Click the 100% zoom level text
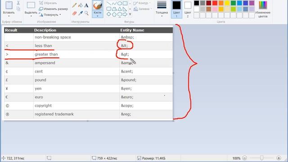This screenshot has width=288, height=162. coord(236,158)
